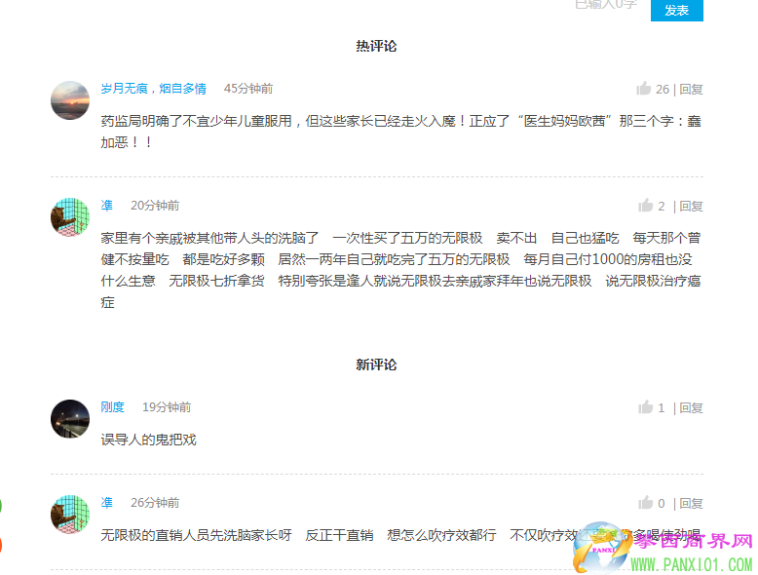Click username 准 on the 26分钟前 comment
The height and width of the screenshot is (575, 758).
pyautogui.click(x=107, y=503)
